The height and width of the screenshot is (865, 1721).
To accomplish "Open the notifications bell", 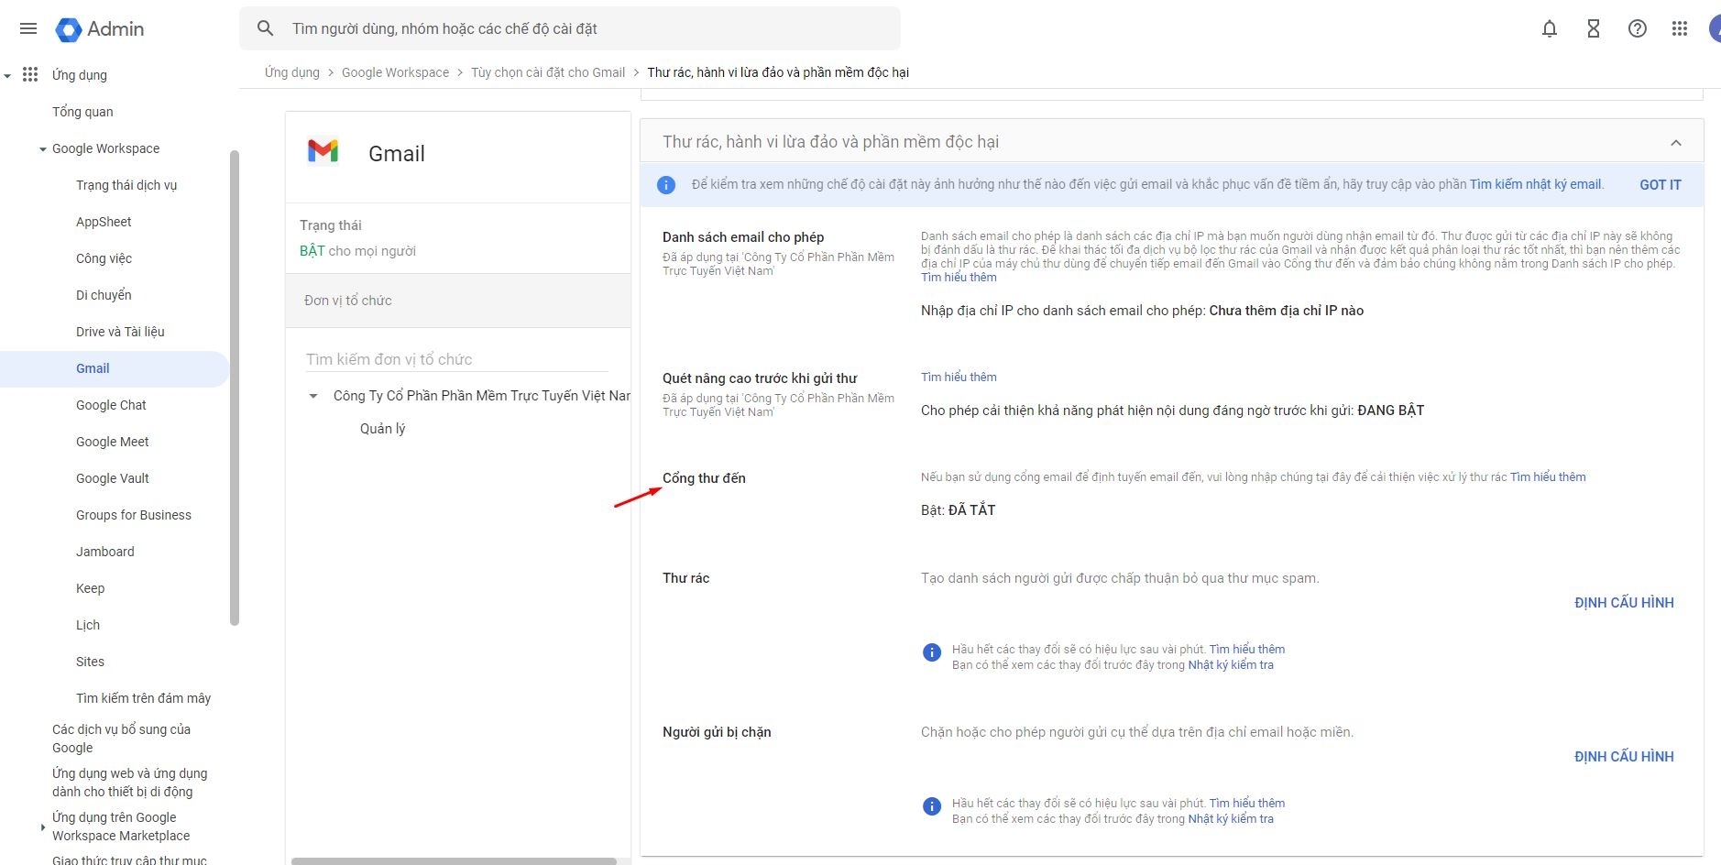I will coord(1550,28).
